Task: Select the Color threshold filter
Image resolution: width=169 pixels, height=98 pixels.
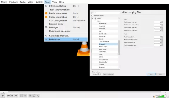Action: (x=104, y=42)
